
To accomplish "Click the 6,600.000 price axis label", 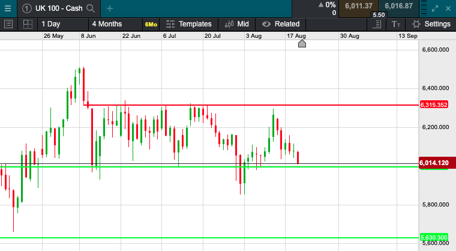I will click(x=436, y=50).
